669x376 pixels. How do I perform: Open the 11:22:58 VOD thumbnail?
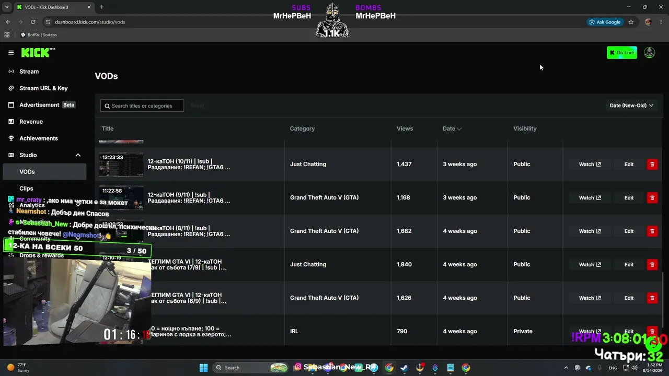[121, 198]
